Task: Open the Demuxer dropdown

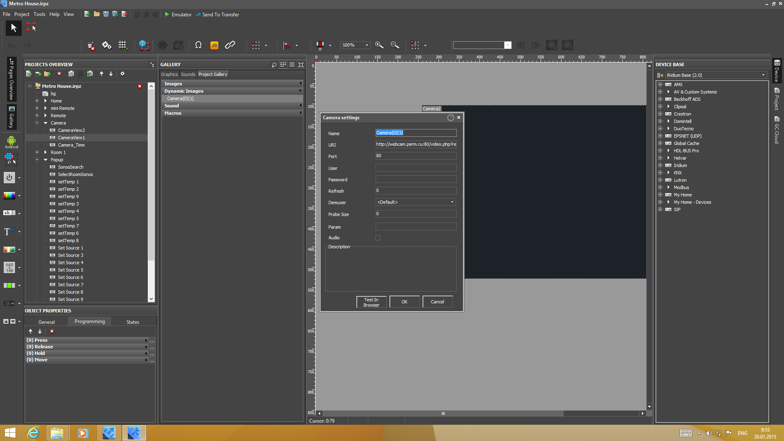Action: [415, 202]
